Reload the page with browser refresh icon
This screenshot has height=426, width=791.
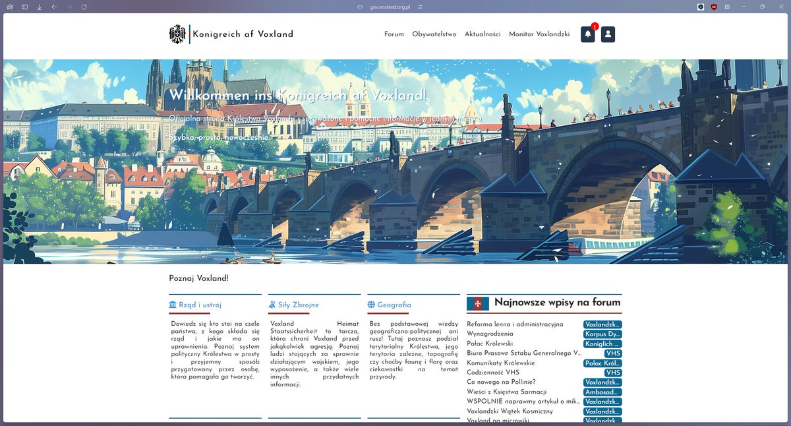click(84, 7)
